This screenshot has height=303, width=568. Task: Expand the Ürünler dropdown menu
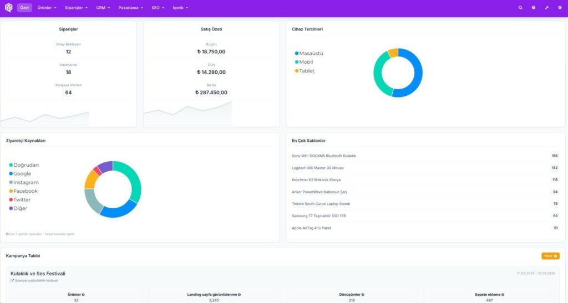(47, 8)
